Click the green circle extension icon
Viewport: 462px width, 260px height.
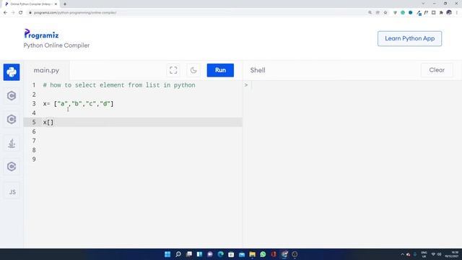coord(403,13)
